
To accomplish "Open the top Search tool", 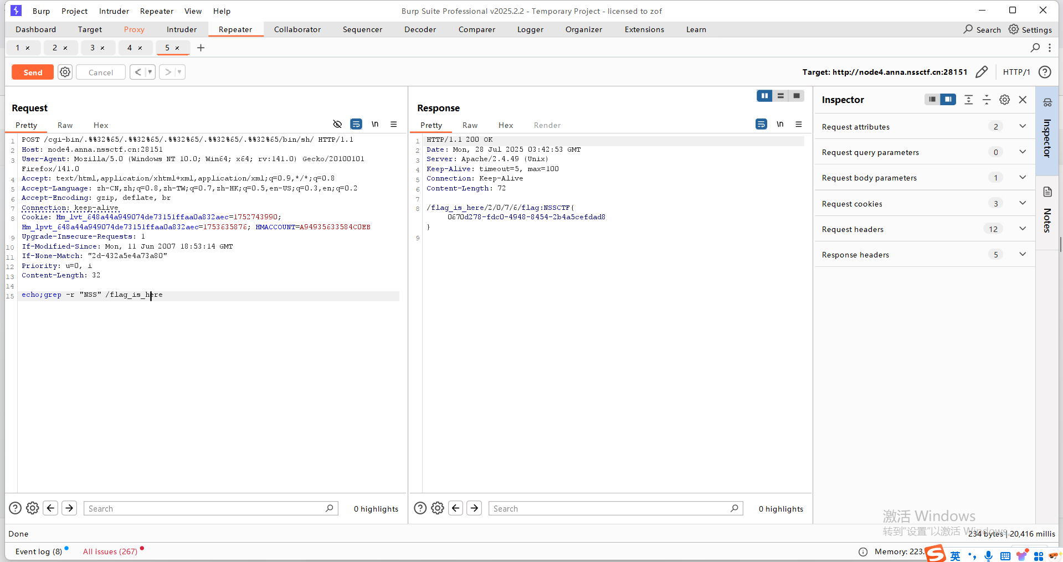I will click(982, 30).
